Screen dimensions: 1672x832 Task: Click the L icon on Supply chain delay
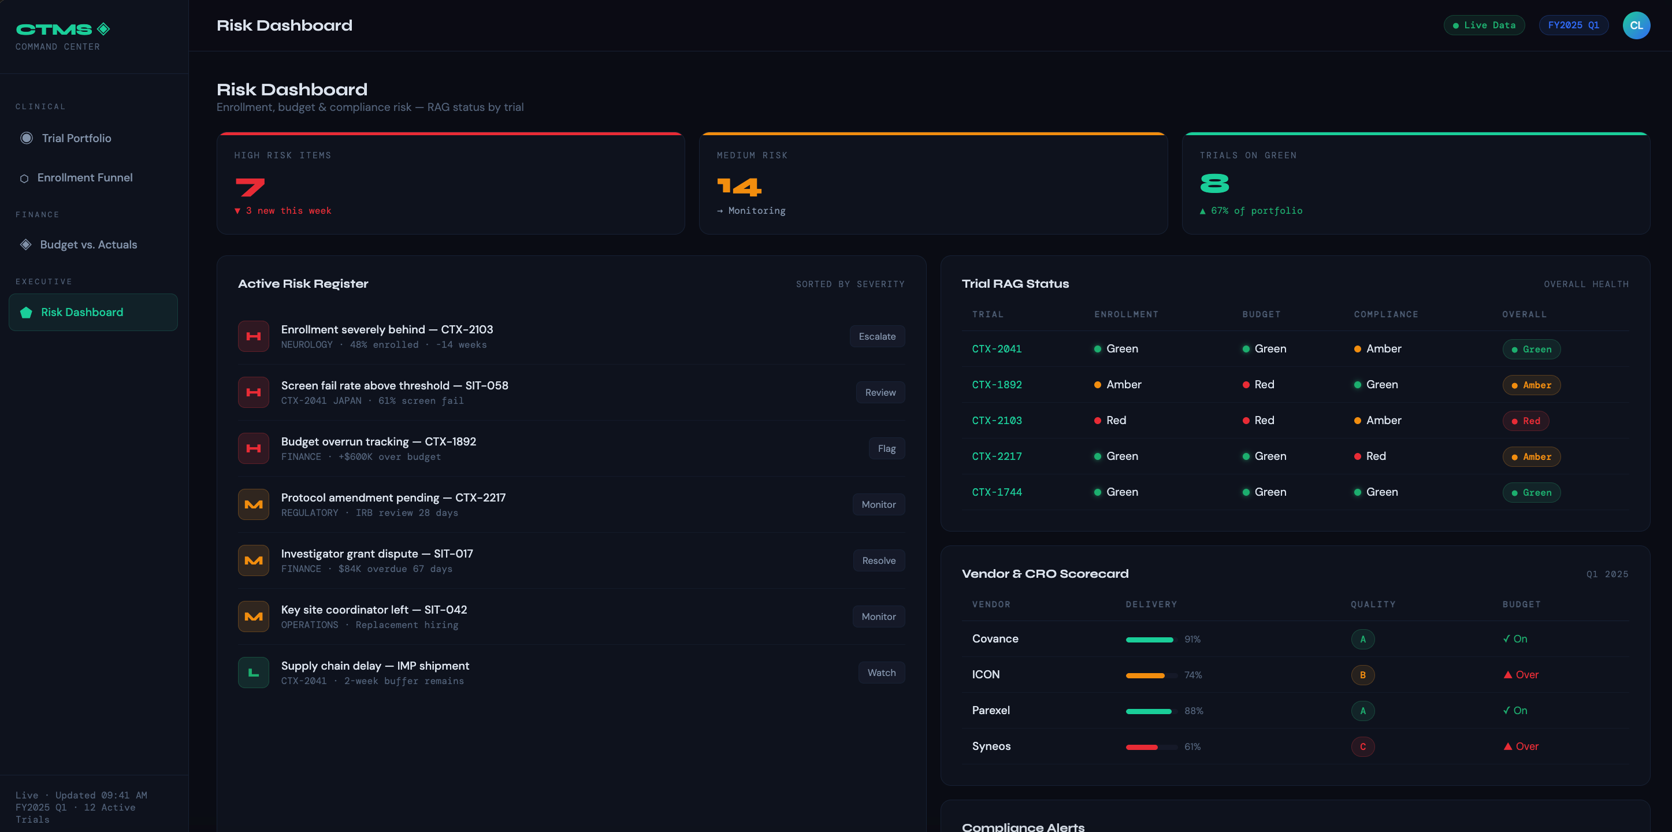point(253,673)
